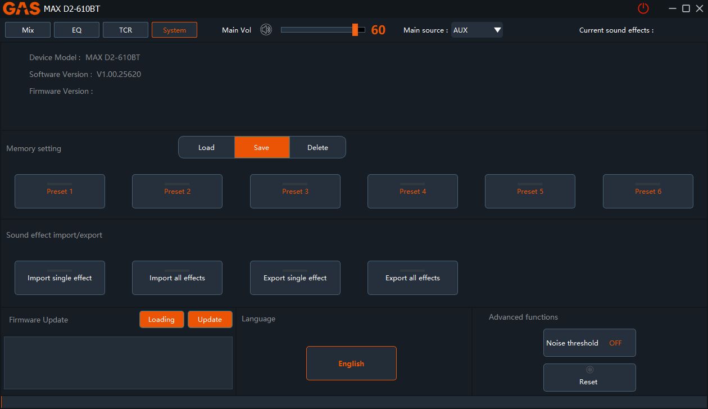
Task: Select Preset 4 memory slot
Action: [412, 192]
